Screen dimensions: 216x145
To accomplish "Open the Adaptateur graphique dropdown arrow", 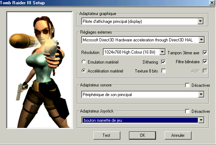I will click(201, 21).
